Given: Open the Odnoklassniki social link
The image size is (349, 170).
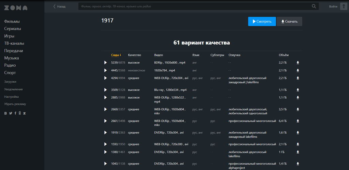Looking at the screenshot, I should pos(20,113).
